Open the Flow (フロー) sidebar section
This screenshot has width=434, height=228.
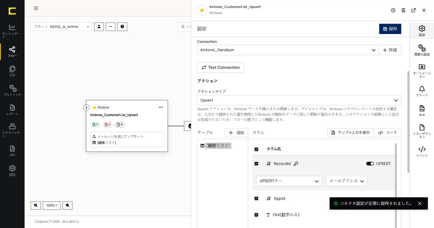tap(12, 51)
